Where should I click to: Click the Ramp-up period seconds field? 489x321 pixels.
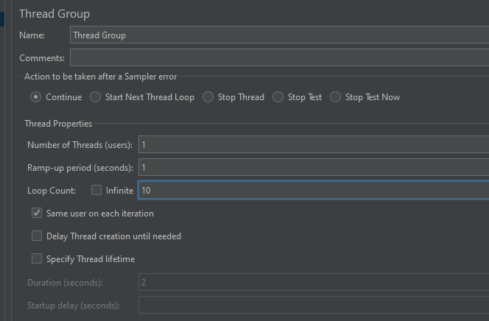tap(312, 168)
